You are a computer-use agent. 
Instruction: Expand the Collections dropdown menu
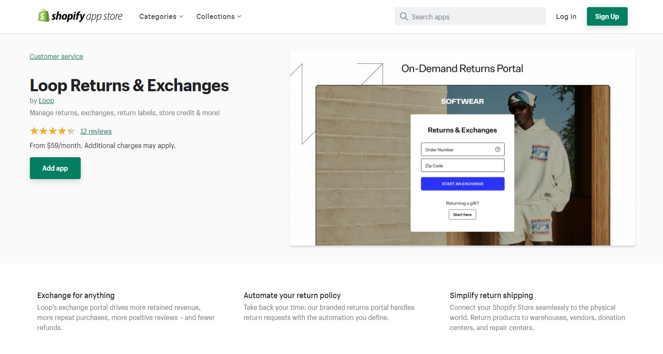point(219,16)
